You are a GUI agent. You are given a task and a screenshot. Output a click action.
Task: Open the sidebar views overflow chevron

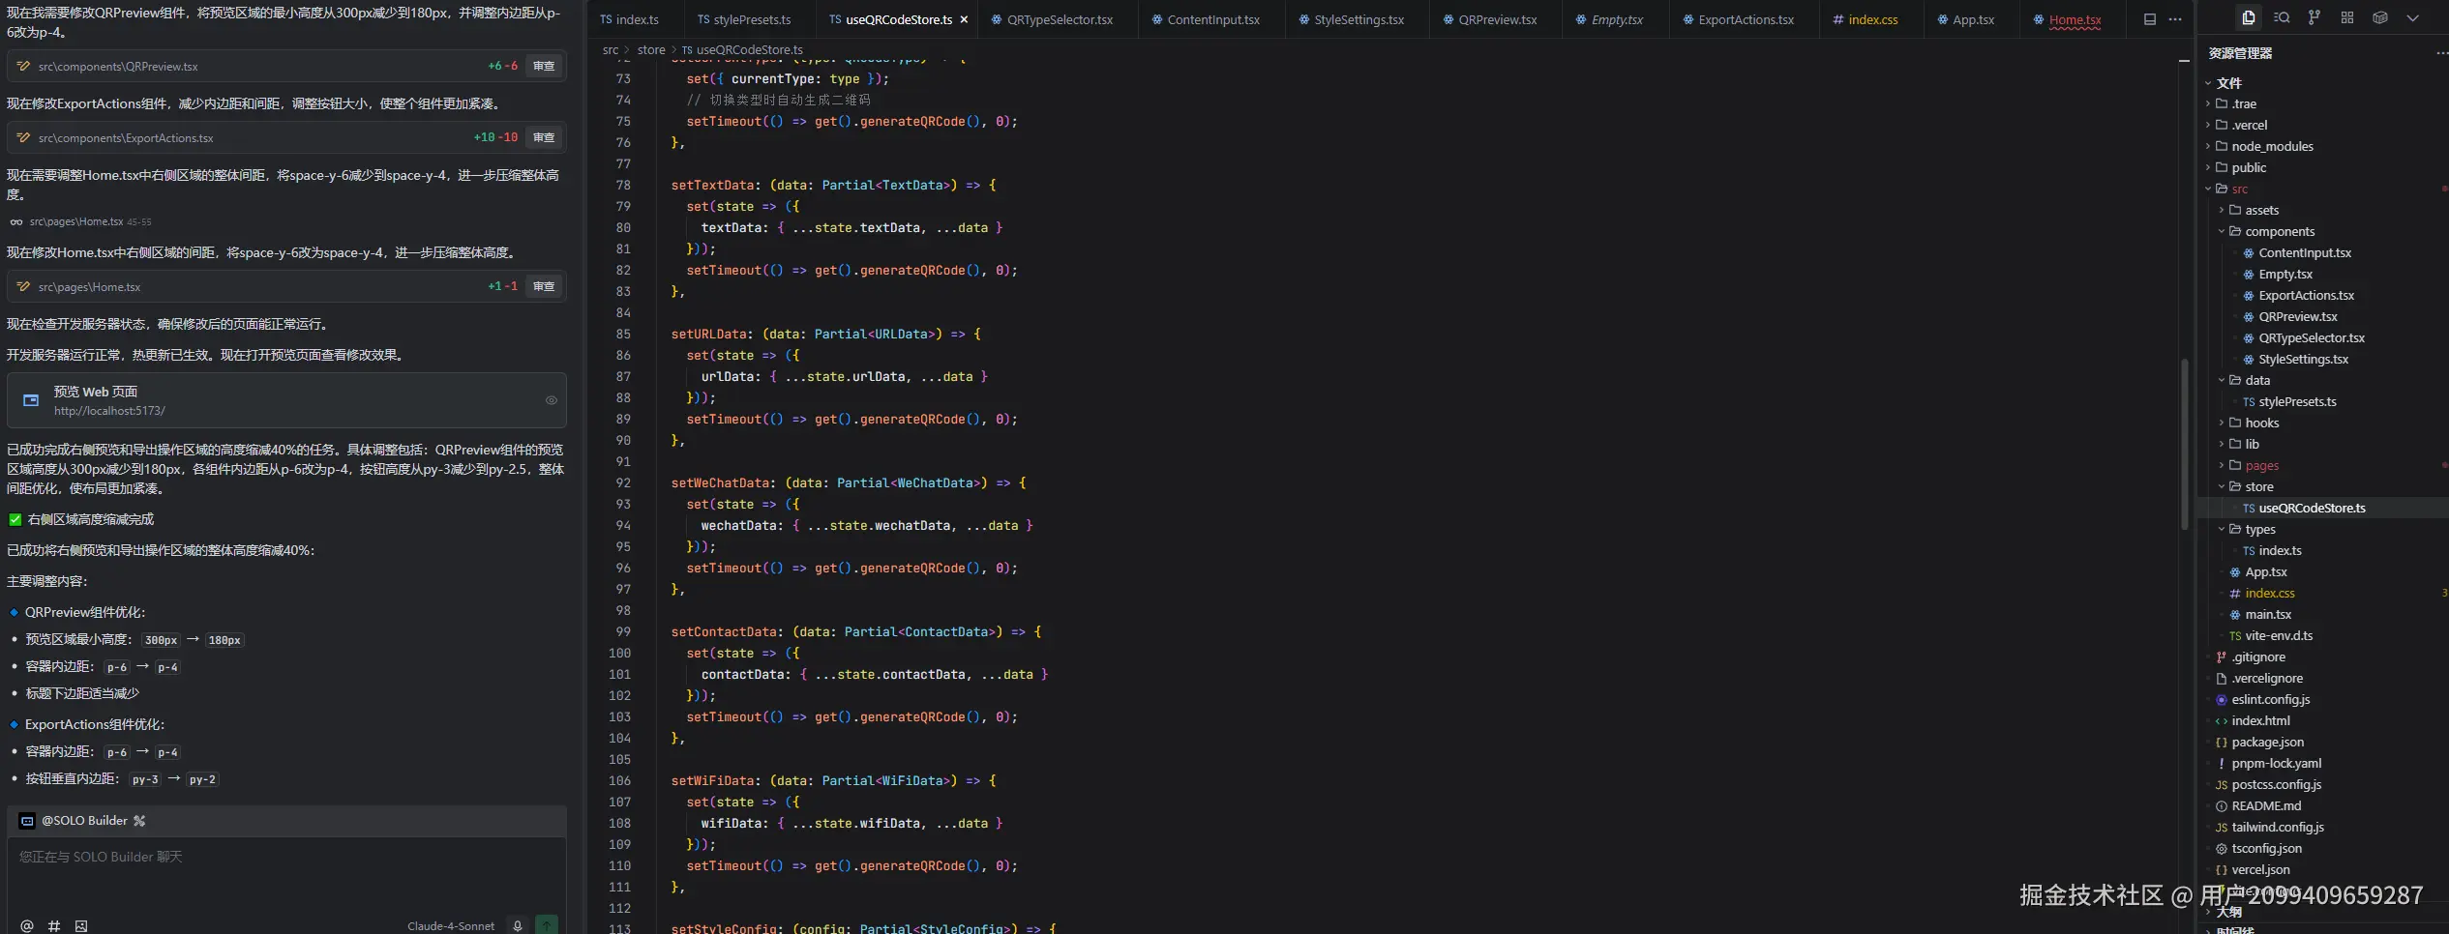pyautogui.click(x=2412, y=17)
